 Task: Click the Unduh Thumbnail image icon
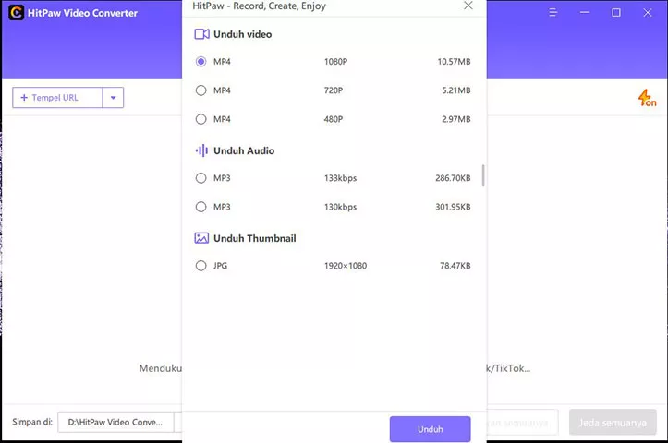point(201,238)
